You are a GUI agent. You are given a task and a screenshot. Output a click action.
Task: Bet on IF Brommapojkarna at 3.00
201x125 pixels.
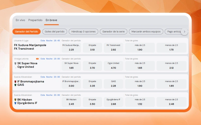pos(71,84)
